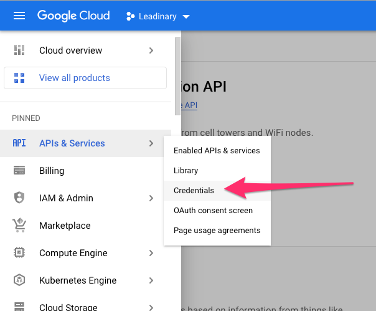This screenshot has width=376, height=311.
Task: Select the Leadinary project name
Action: point(157,16)
